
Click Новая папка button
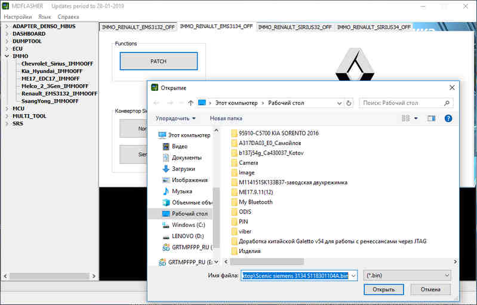[226, 118]
